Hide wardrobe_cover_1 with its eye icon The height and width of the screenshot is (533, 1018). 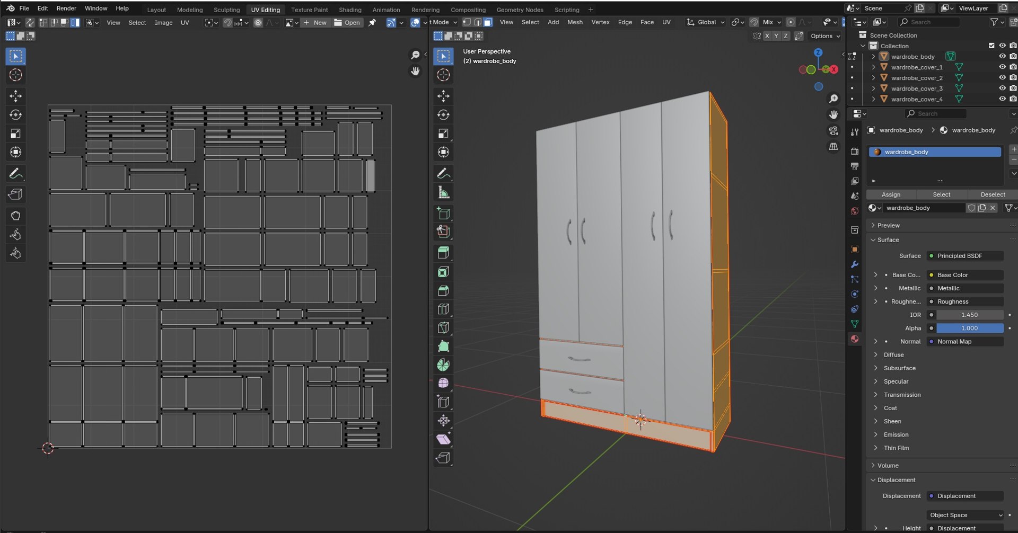click(x=1002, y=67)
